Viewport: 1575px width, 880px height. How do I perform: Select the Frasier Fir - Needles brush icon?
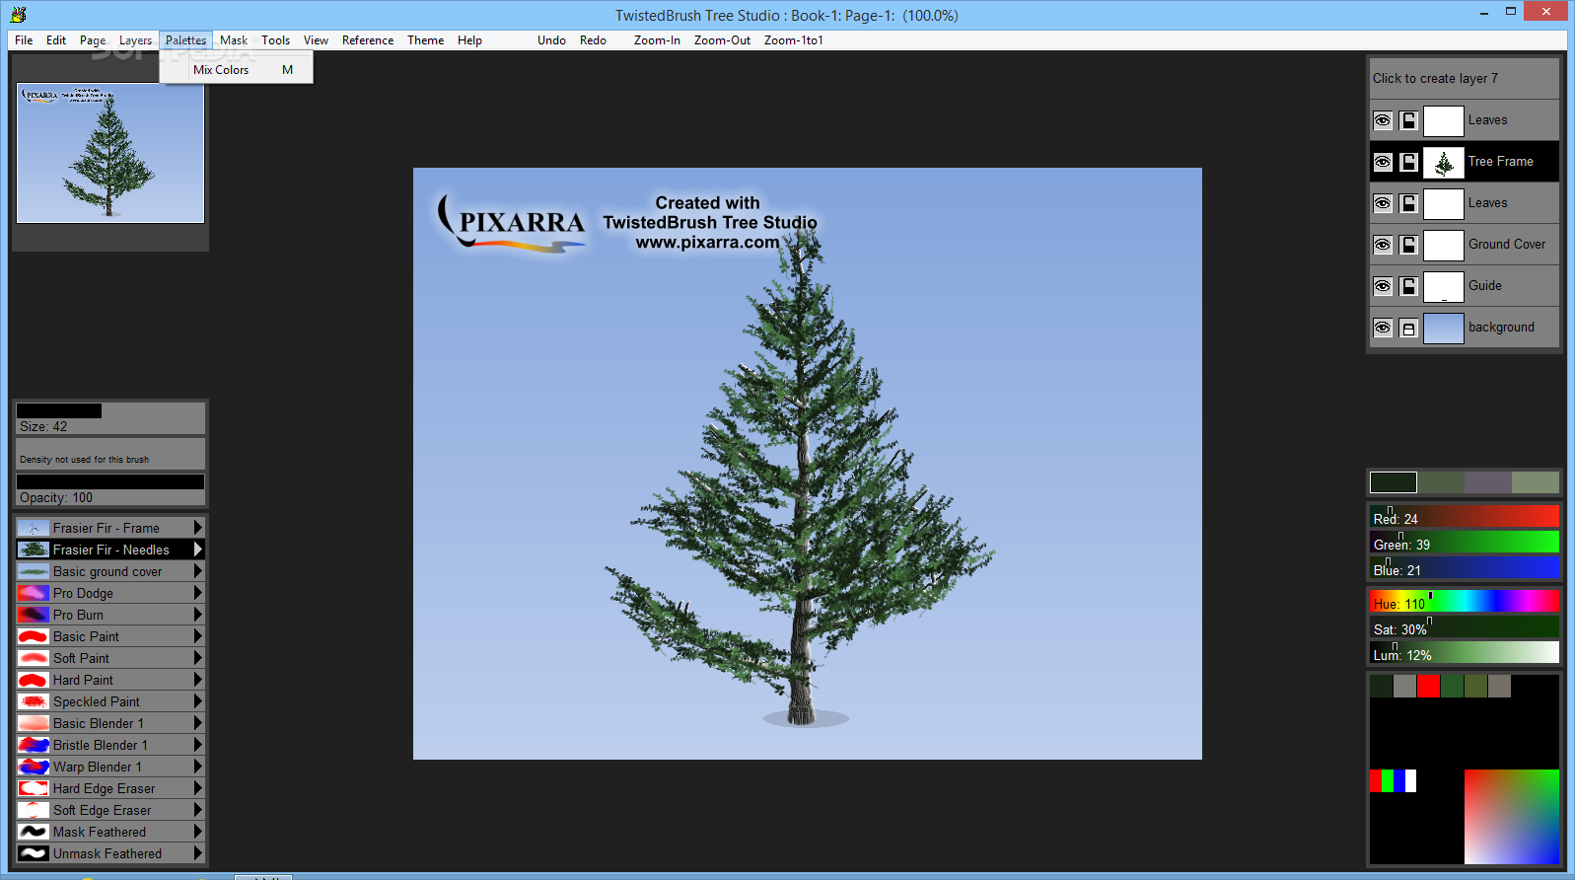(33, 550)
